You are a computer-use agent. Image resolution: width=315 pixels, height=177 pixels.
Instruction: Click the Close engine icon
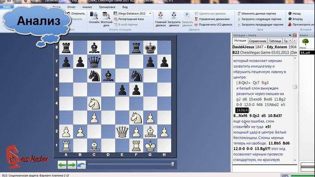coord(187,19)
